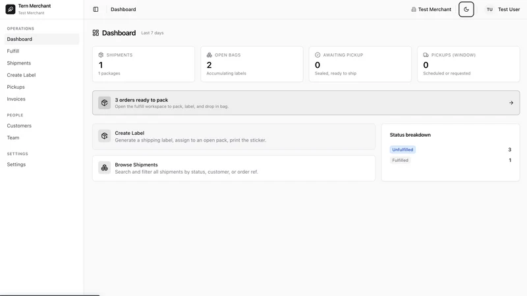Image resolution: width=527 pixels, height=296 pixels.
Task: Click the Unfulfilled status badge
Action: 402,150
